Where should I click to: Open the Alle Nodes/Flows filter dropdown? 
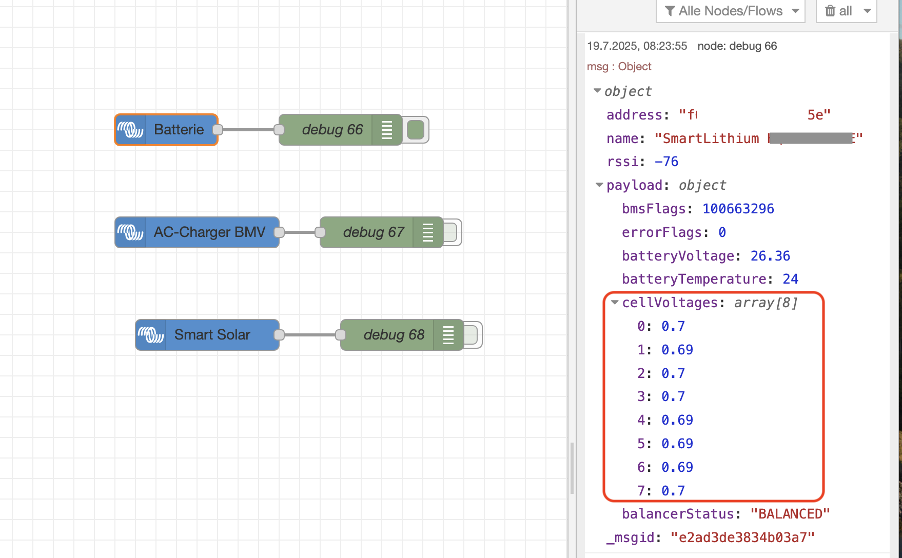point(731,11)
